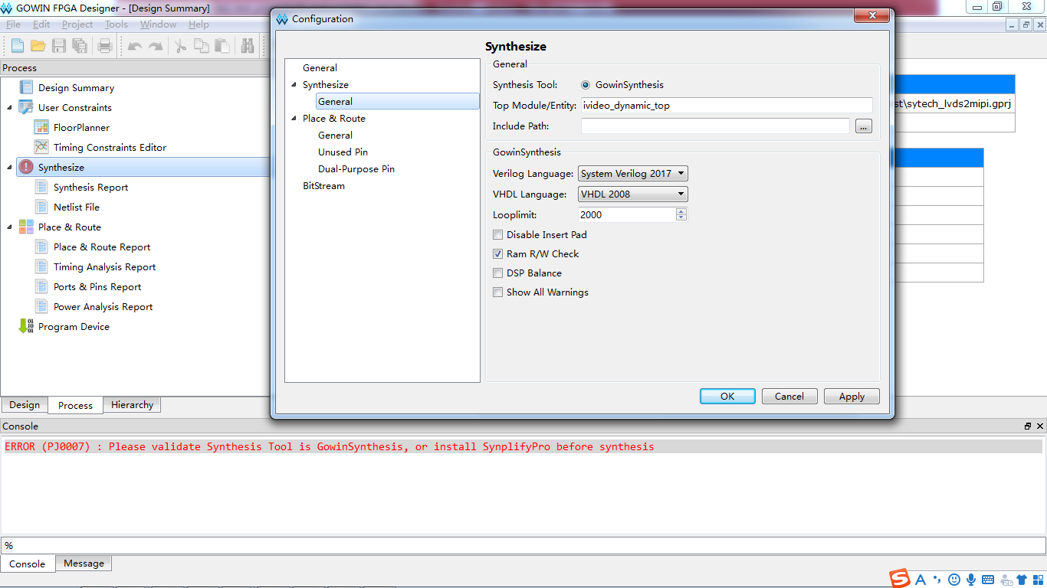Open Power Analysis Report item

click(103, 306)
